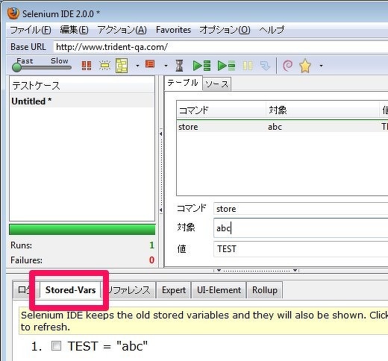Select the store command row
The image size is (388, 361).
coord(282,127)
